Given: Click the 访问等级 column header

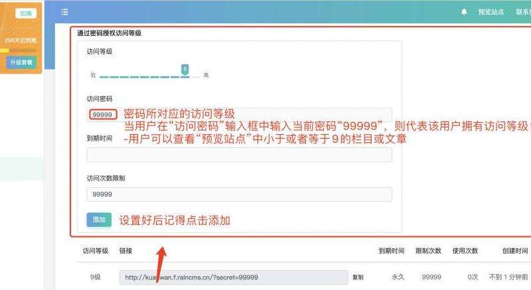Looking at the screenshot, I should (96, 251).
